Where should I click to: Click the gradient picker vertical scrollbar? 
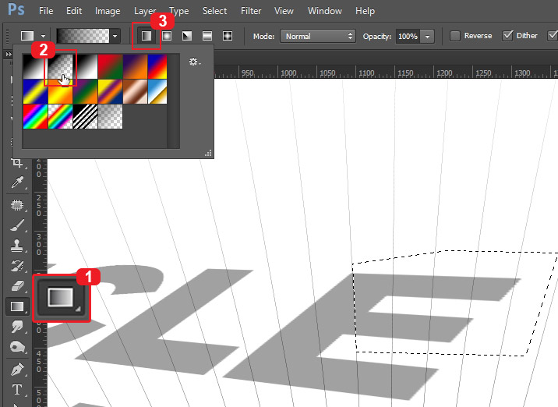[173, 101]
